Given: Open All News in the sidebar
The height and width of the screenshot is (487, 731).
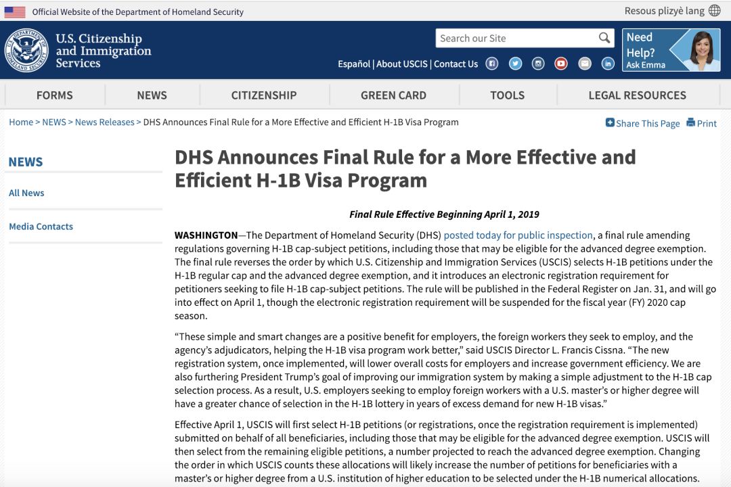Looking at the screenshot, I should click(x=26, y=193).
